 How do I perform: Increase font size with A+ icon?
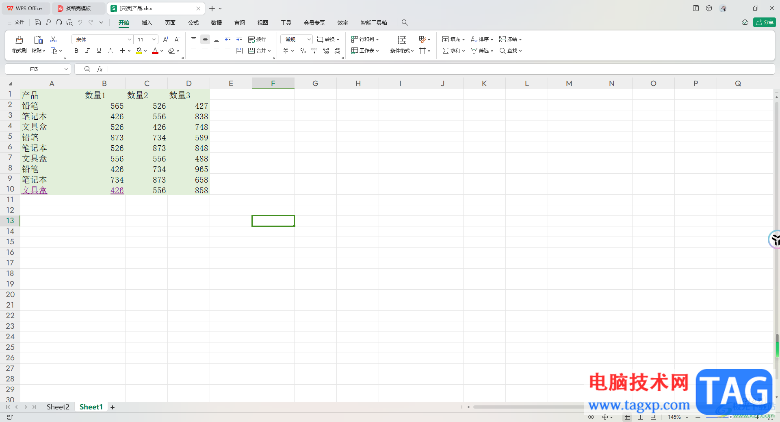click(166, 39)
